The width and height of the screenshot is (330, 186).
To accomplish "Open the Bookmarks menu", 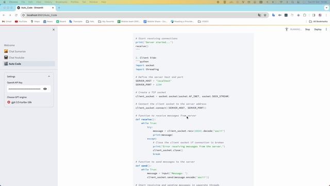I will click(61, 2).
